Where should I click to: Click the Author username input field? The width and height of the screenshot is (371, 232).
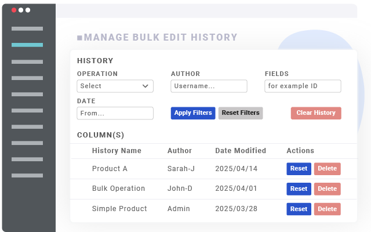coord(209,86)
